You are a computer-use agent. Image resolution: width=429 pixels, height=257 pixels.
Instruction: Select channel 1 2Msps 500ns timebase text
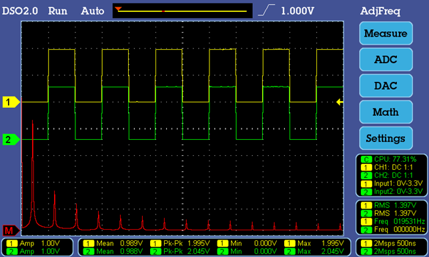(x=395, y=243)
